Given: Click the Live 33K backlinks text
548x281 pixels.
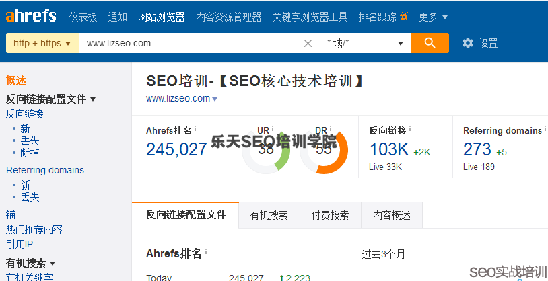Looking at the screenshot, I should [386, 167].
